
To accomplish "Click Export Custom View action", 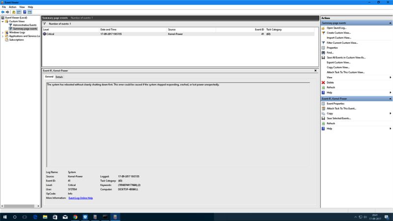I will tap(338, 62).
